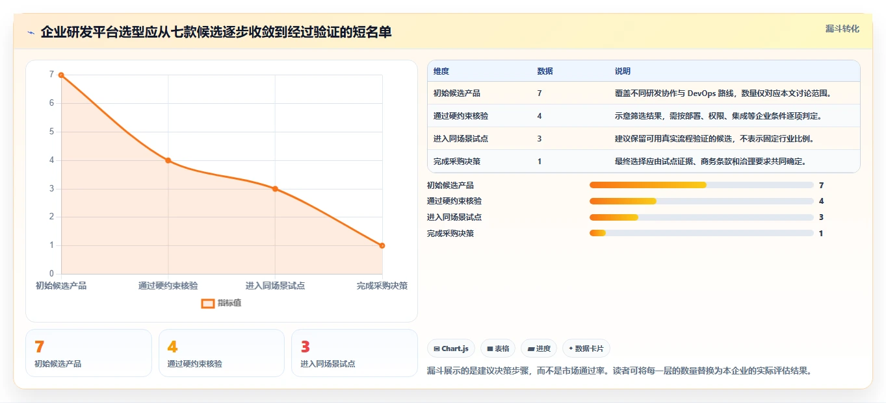Click the footer note starting 漏斗展示的是
Screen dimensions: 886x403
619,371
